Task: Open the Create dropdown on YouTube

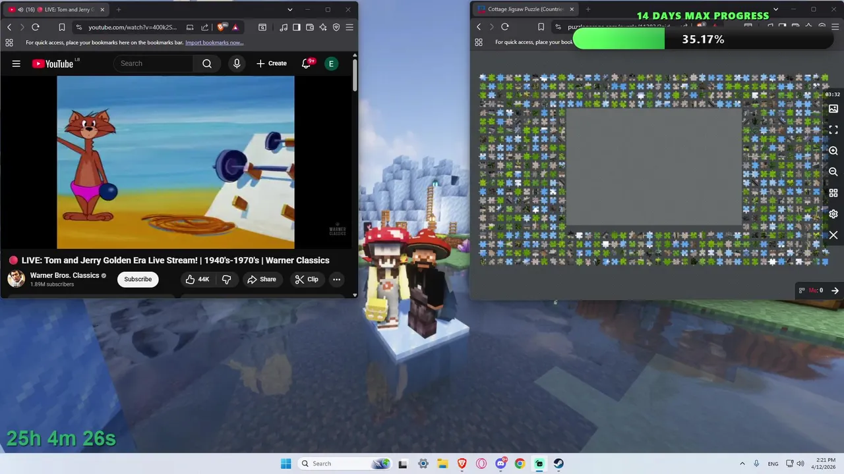Action: (272, 63)
